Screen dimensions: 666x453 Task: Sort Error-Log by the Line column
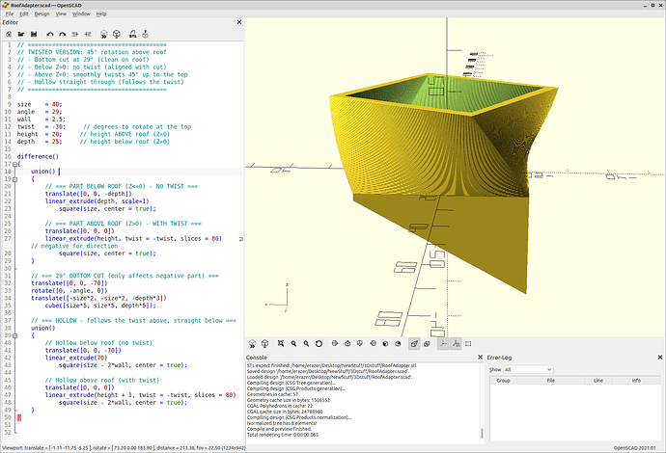[x=598, y=381]
